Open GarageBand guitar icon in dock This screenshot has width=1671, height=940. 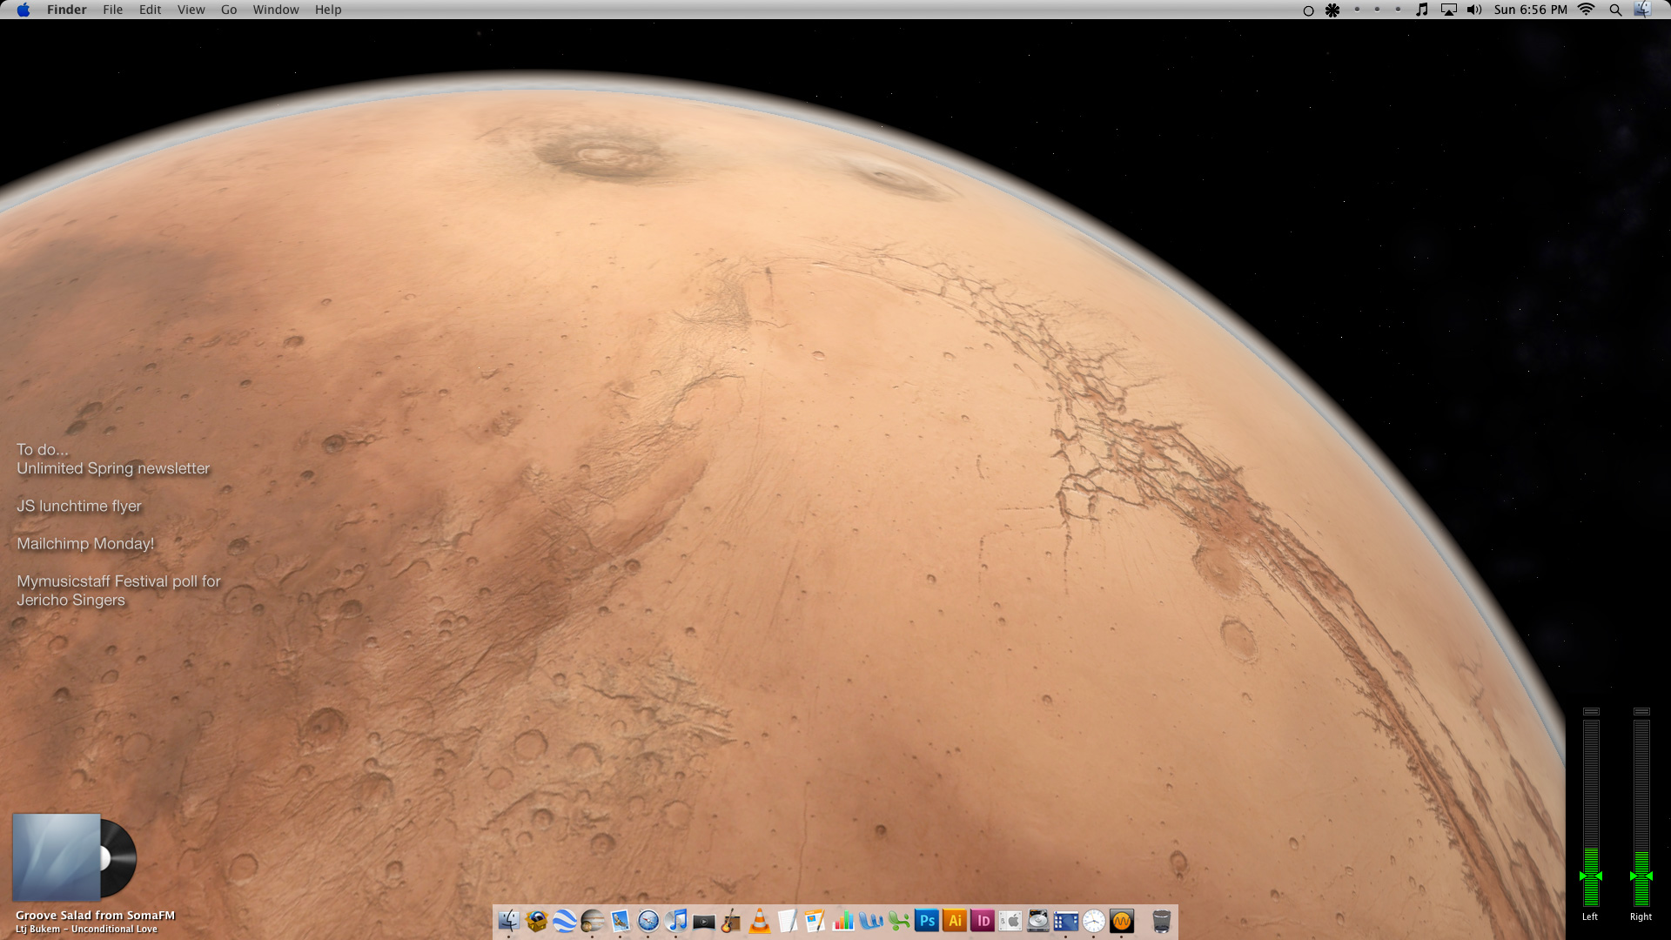point(731,920)
